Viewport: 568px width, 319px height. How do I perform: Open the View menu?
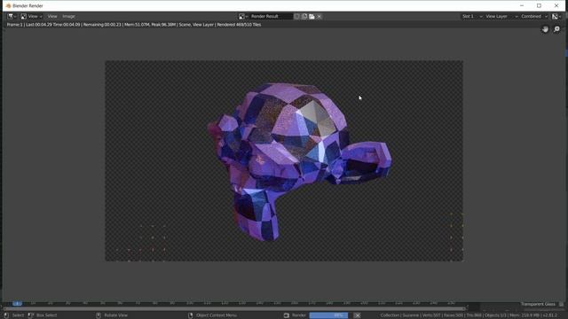pyautogui.click(x=52, y=16)
